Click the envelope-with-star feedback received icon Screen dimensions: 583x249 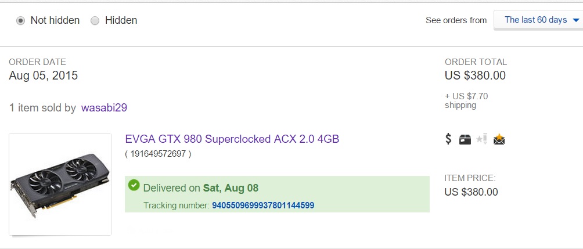[499, 139]
